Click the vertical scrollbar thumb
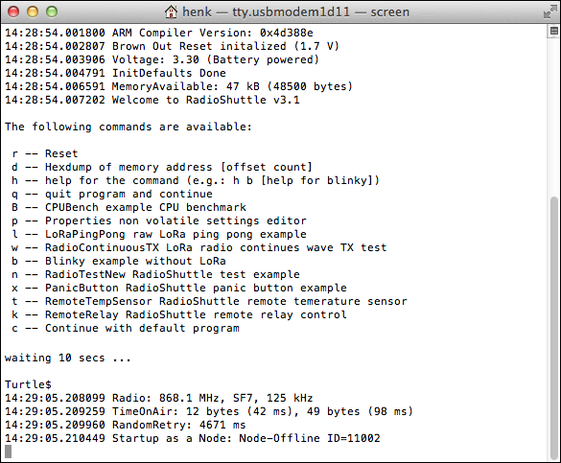The image size is (561, 463). 554,327
